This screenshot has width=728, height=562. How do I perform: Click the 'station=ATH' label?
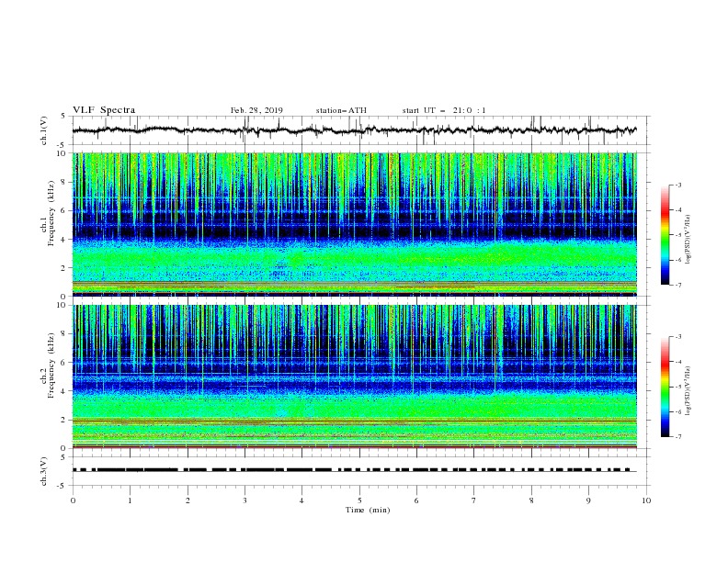tap(341, 110)
